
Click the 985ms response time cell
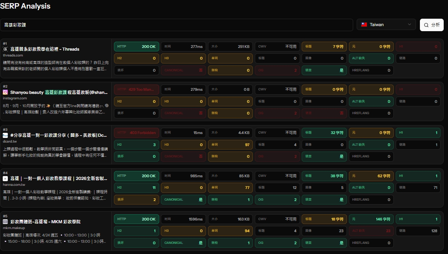pyautogui.click(x=183, y=176)
